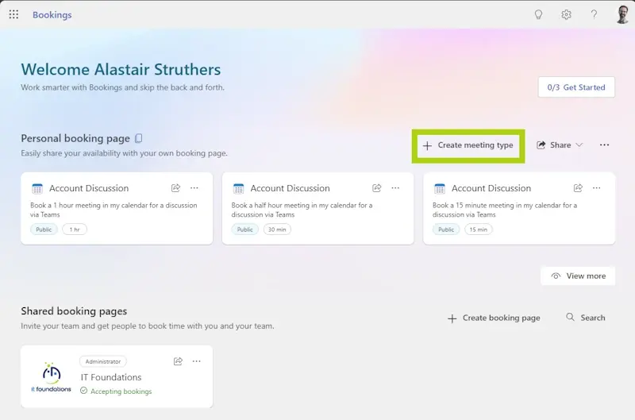Open more options on 15 min meeting card

(x=596, y=188)
